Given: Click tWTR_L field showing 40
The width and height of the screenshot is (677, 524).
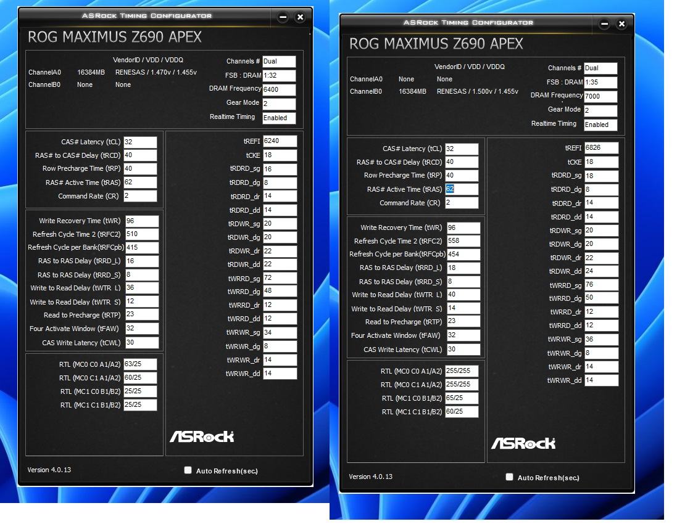Looking at the screenshot, I should tap(463, 295).
